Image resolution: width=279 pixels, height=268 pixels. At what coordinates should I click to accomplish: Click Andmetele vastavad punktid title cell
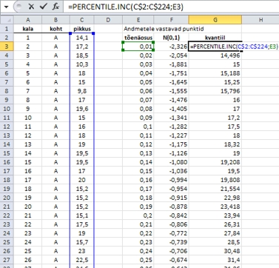(x=164, y=29)
